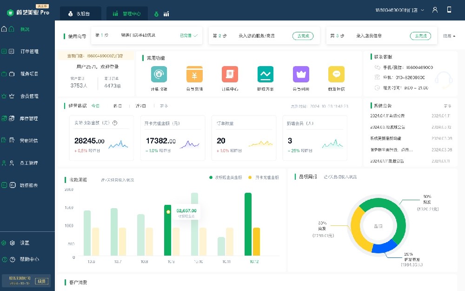Open 设置 settings in the sidebar

pos(25,243)
